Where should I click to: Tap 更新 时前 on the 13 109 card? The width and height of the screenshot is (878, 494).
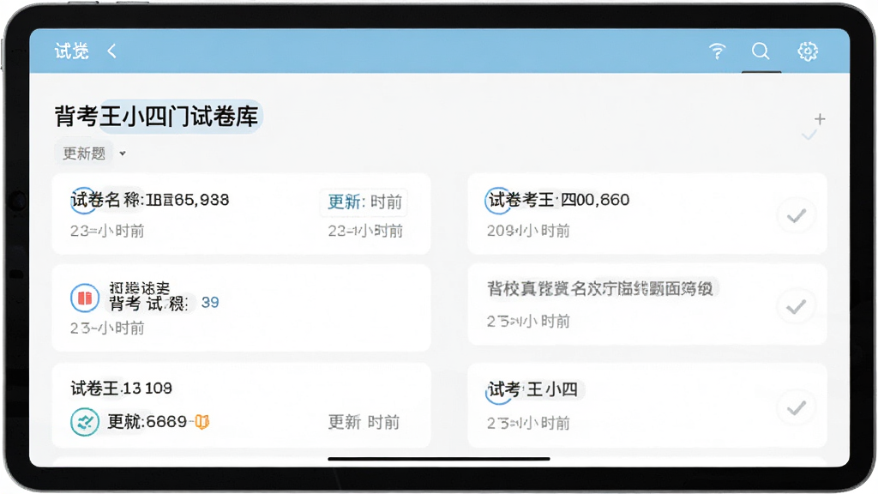click(364, 422)
